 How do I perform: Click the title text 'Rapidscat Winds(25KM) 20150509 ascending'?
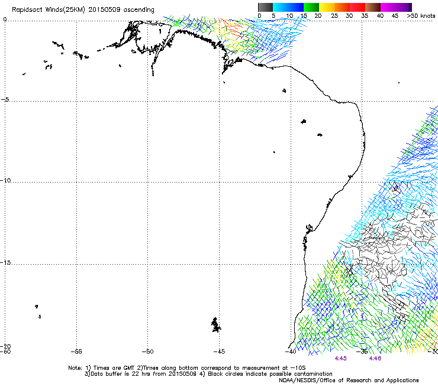(x=83, y=9)
